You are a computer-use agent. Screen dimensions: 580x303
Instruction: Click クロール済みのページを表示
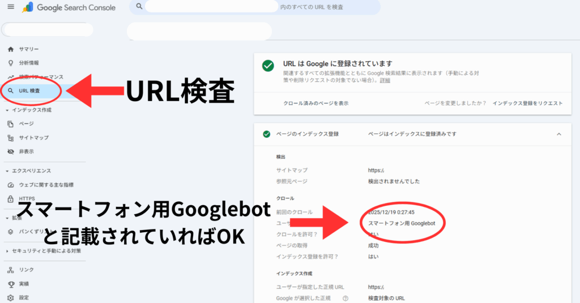point(316,103)
